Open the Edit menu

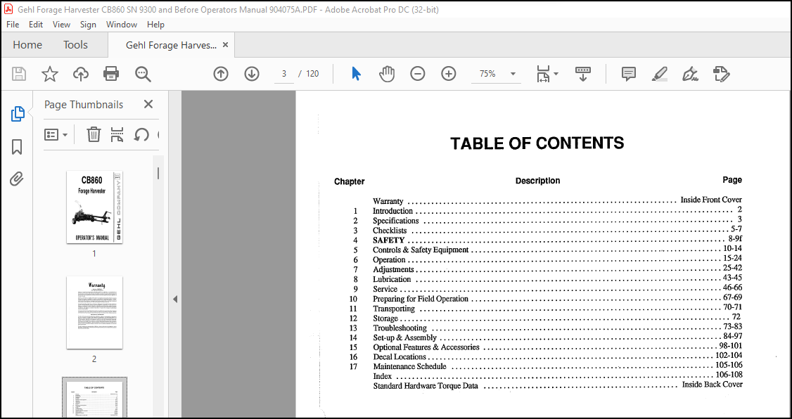click(36, 24)
